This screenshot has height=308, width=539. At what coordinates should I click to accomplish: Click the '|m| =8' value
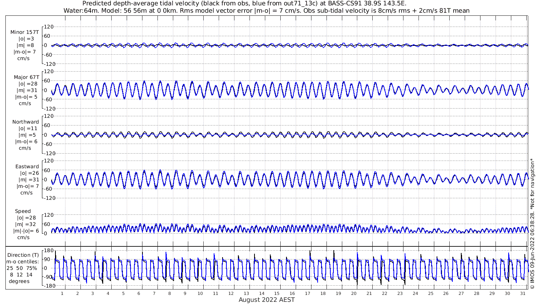pos(26,45)
